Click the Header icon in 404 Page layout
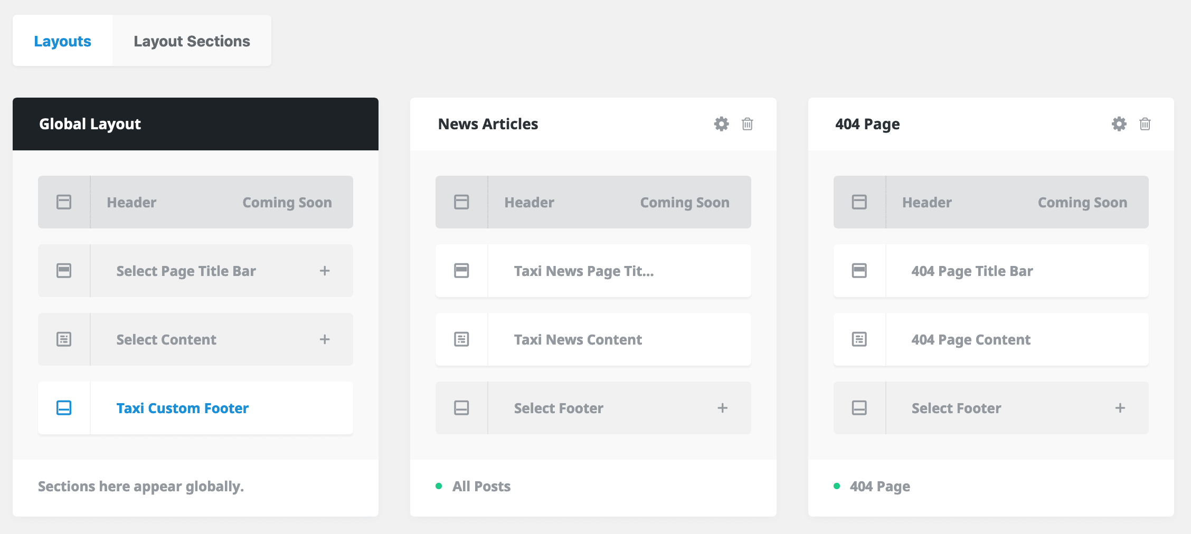1191x534 pixels. click(859, 202)
